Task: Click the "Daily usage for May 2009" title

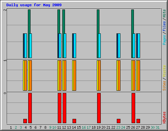Action: (x=34, y=5)
